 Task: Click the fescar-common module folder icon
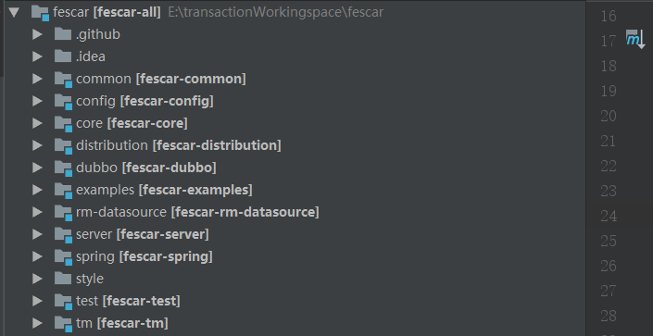63,79
